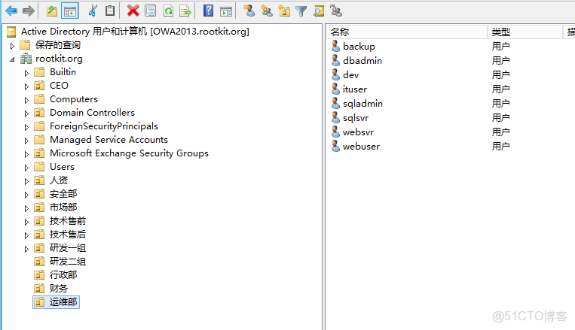This screenshot has height=330, width=575.
Task: Select the Builtin tree item
Action: 63,72
